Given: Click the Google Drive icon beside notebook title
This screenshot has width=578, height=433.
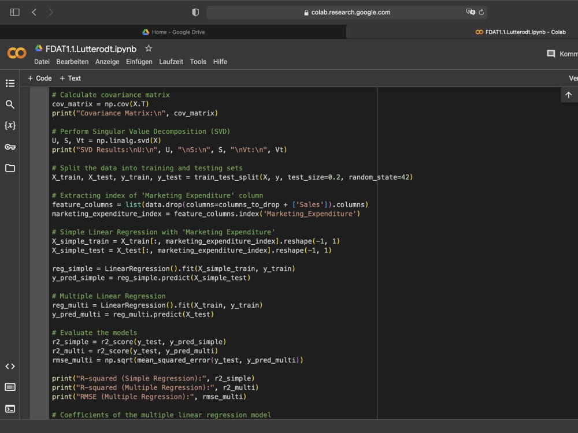Looking at the screenshot, I should 39,48.
